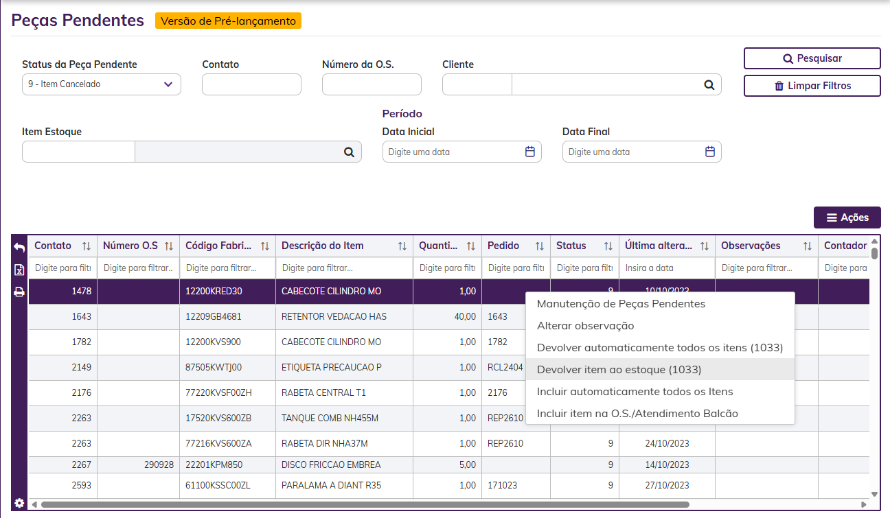The width and height of the screenshot is (890, 518).
Task: Click the undo arrow icon beside the grid
Action: click(x=19, y=248)
